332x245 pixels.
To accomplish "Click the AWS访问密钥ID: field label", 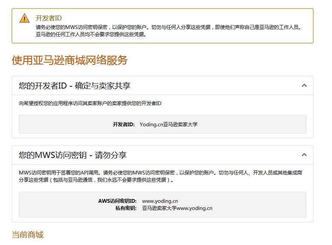I will pyautogui.click(x=117, y=201).
